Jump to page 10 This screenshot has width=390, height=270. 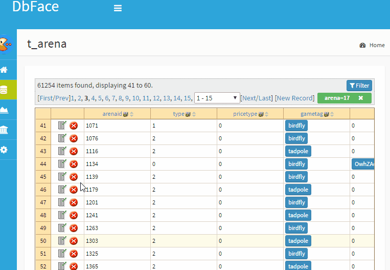tap(135, 98)
